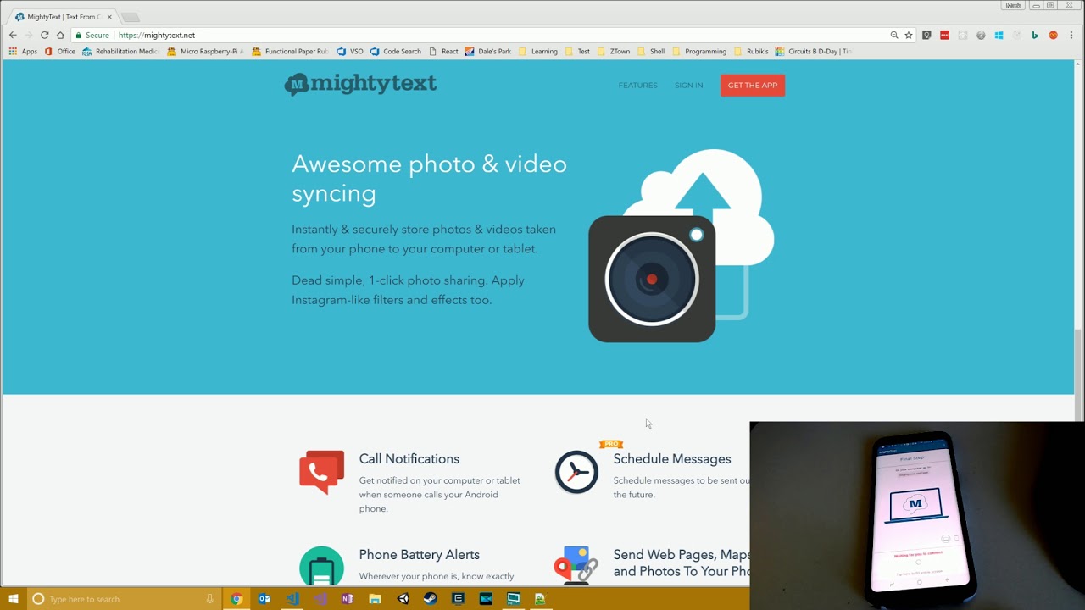Click the camera sync illustration
Image resolution: width=1085 pixels, height=610 pixels.
pos(682,246)
